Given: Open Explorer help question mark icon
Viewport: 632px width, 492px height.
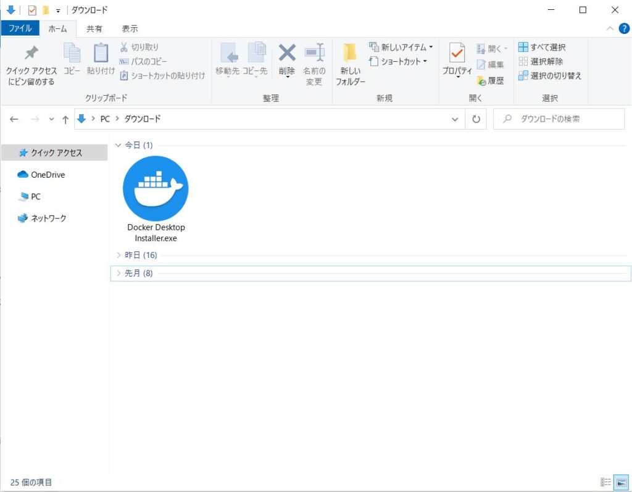Looking at the screenshot, I should click(623, 28).
